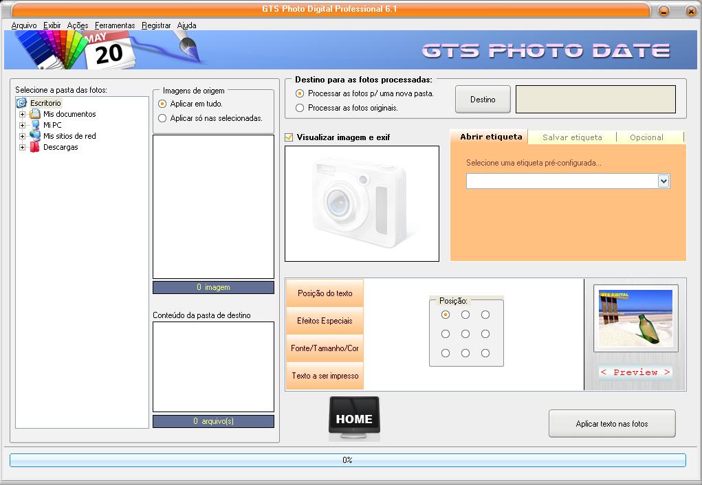702x485 pixels.
Task: Open the 'Fonte/Tamanho/Cor' section
Action: [325, 348]
